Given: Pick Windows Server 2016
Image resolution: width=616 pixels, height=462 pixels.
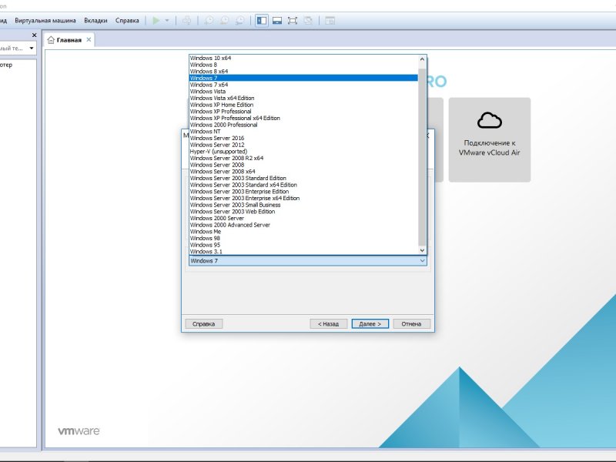Looking at the screenshot, I should 303,139.
